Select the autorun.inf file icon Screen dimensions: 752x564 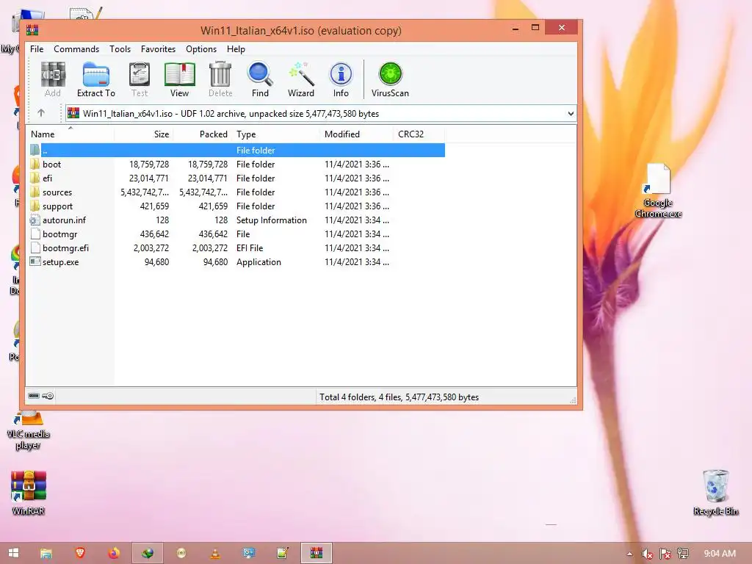[x=35, y=220]
